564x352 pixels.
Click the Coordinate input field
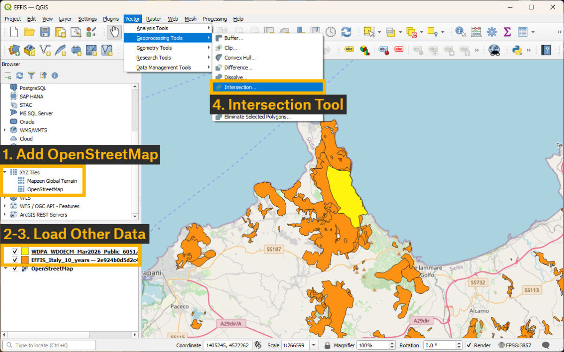coord(227,345)
